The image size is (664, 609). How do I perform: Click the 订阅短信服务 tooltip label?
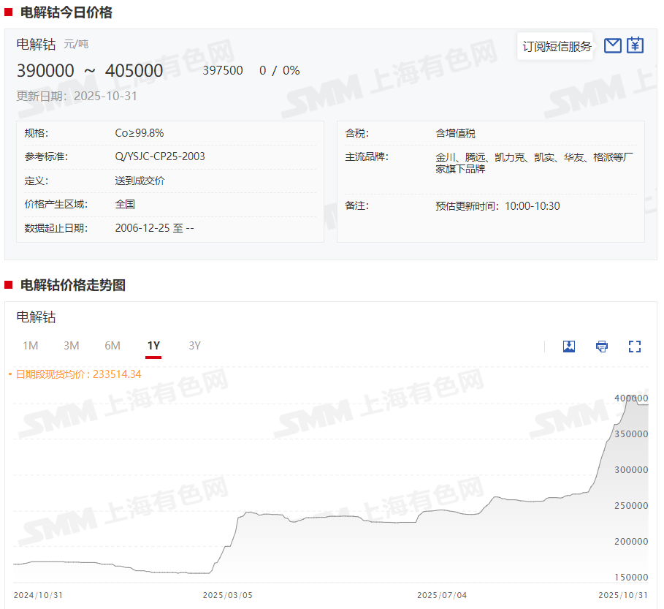(557, 46)
